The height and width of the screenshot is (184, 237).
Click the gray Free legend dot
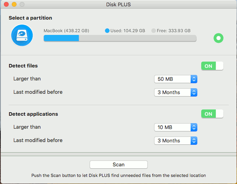tap(154, 31)
